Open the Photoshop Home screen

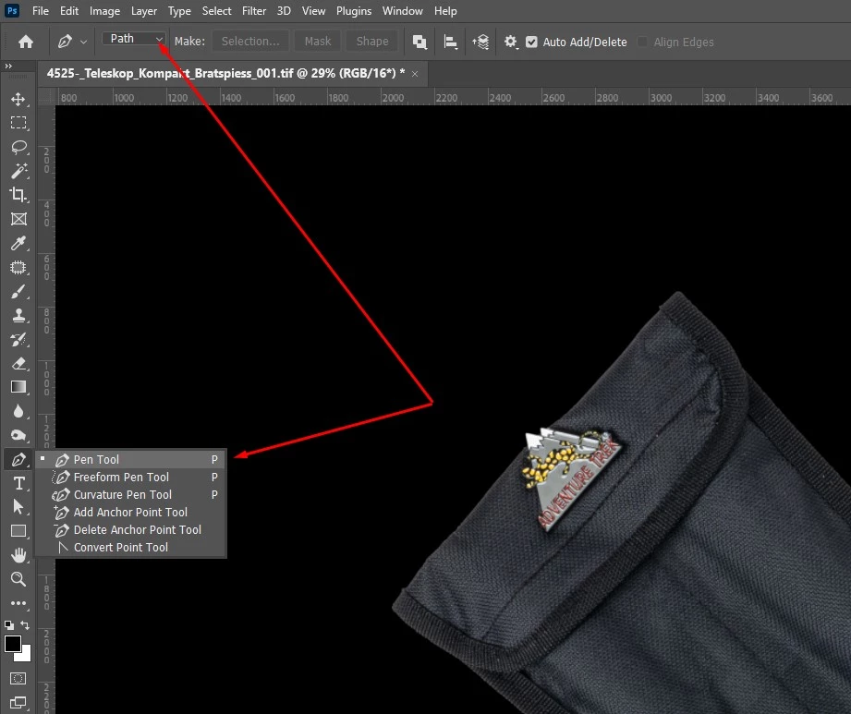click(x=25, y=42)
